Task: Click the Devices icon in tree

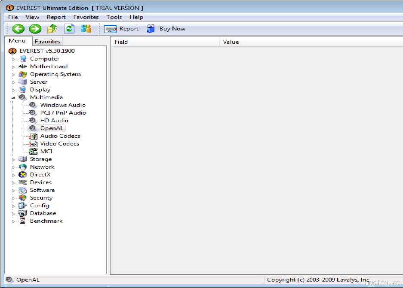Action: point(23,182)
